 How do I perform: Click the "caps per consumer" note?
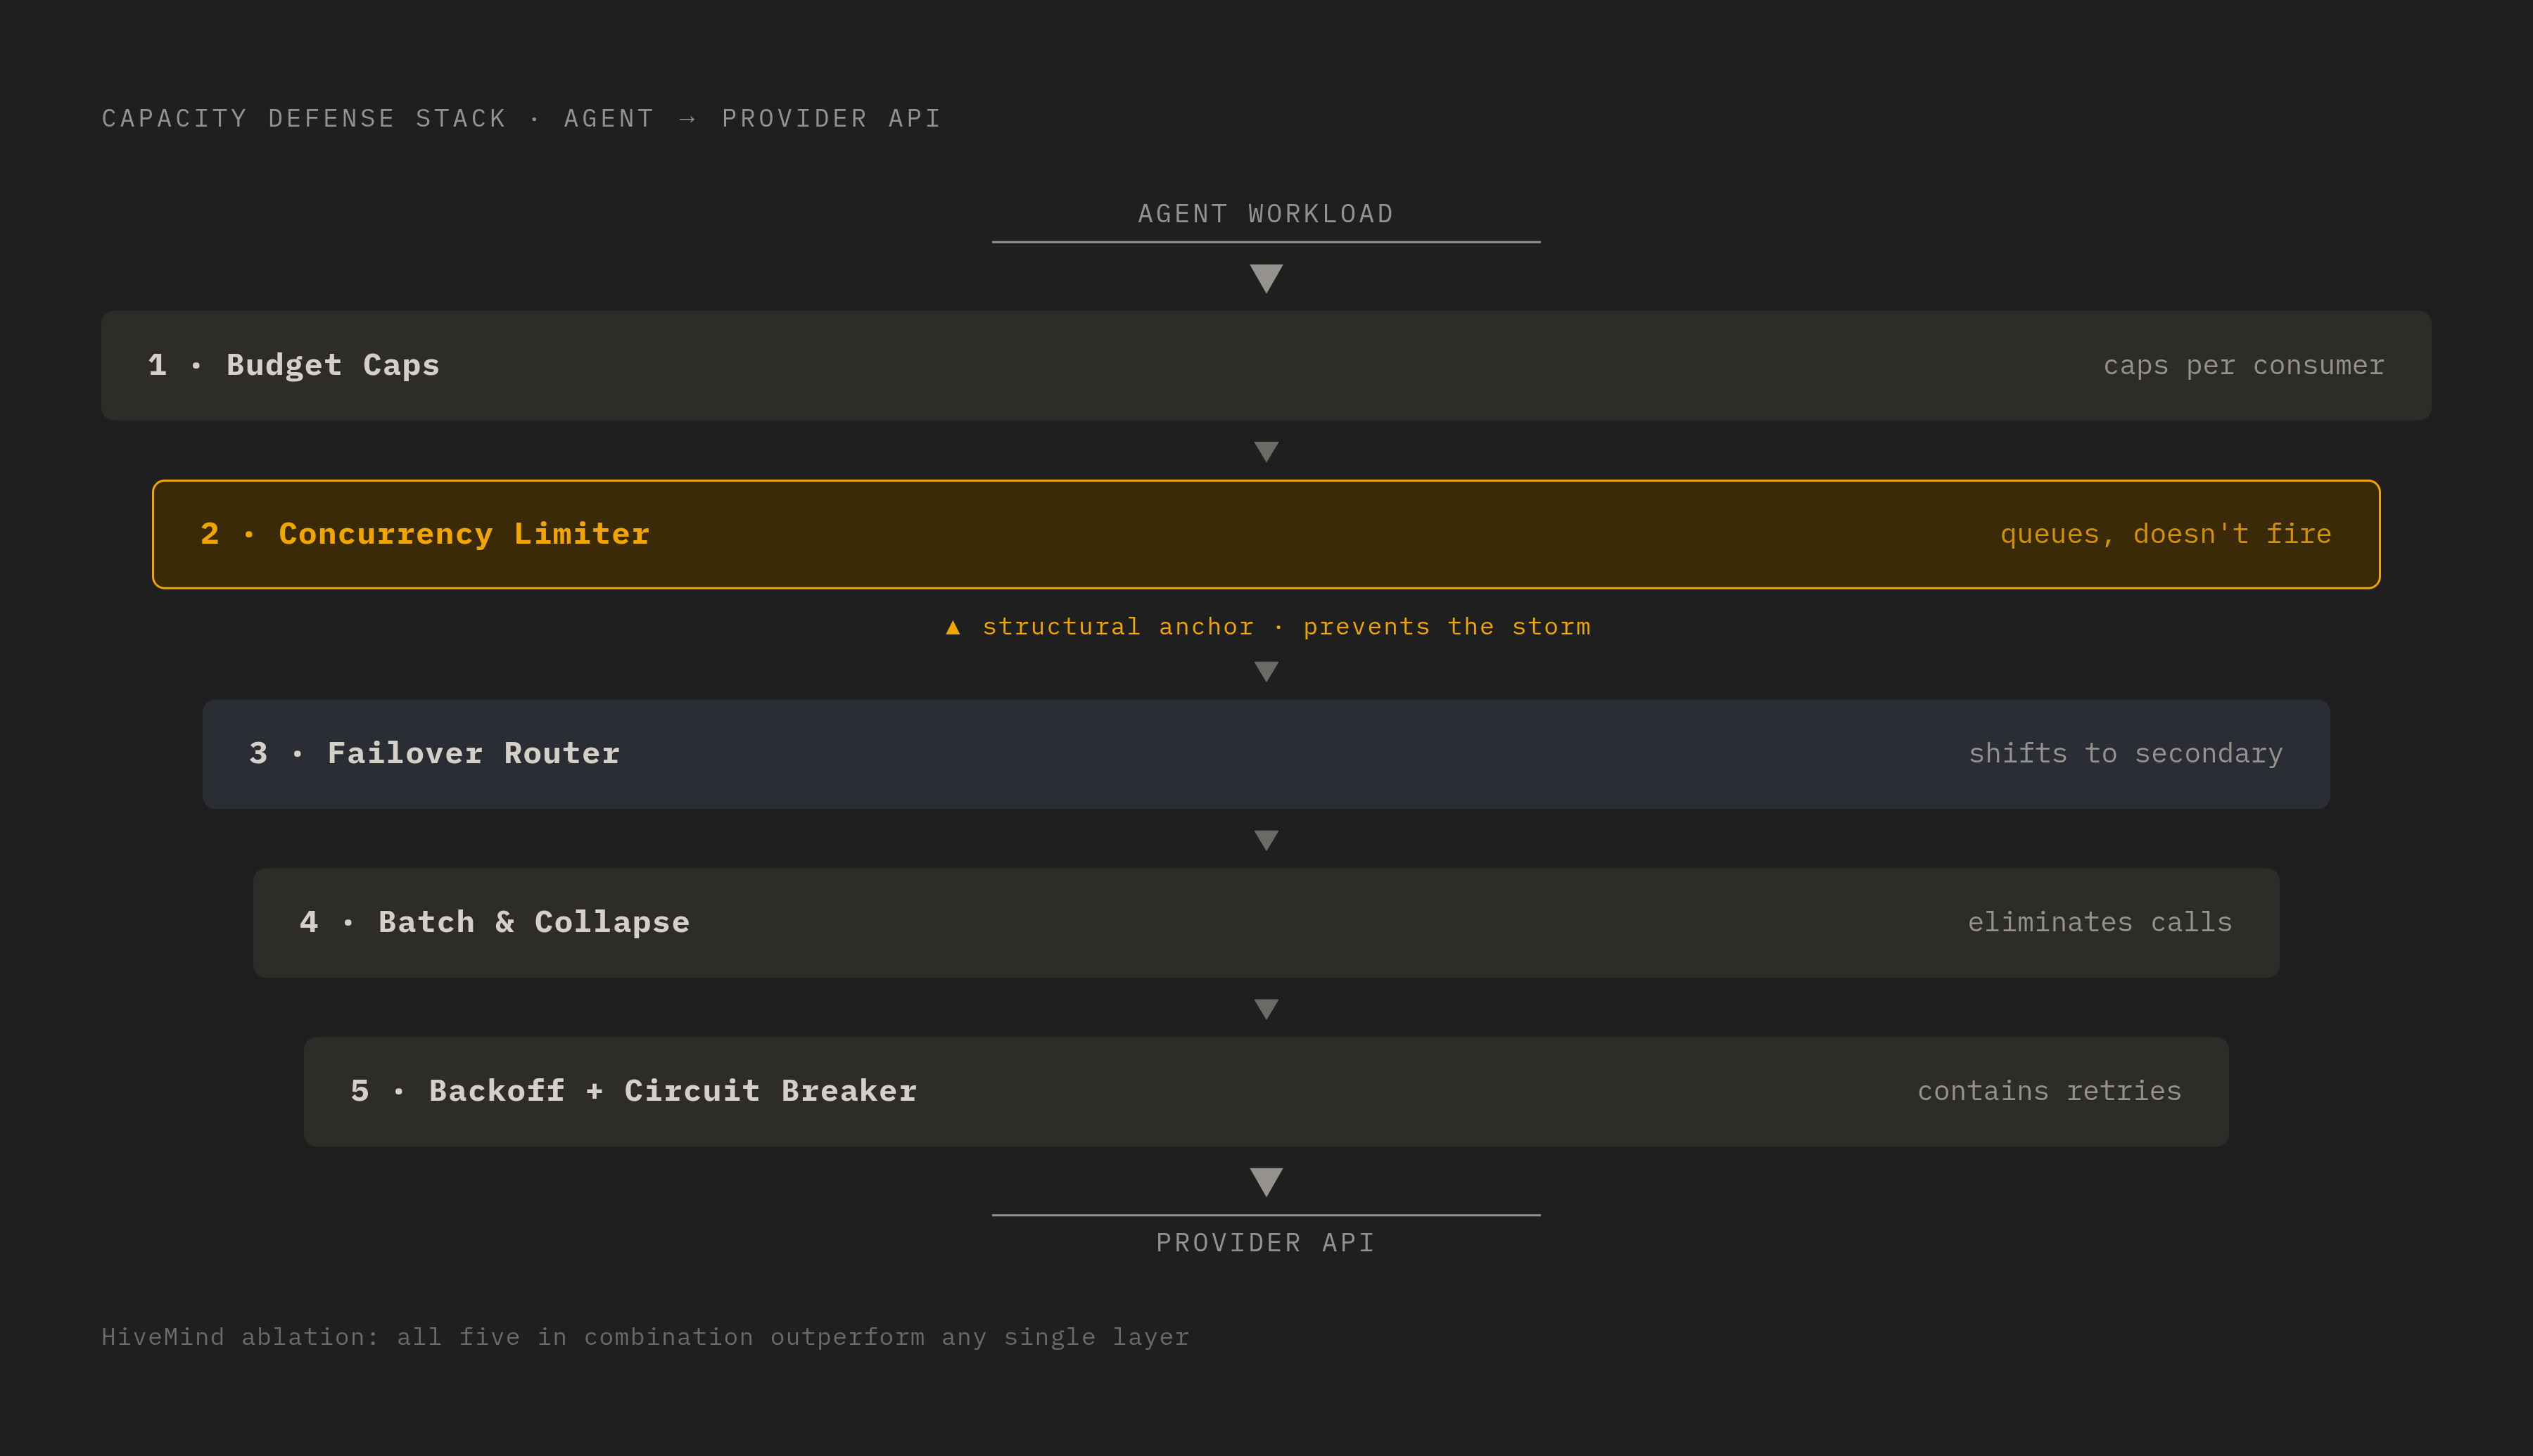pos(2244,365)
